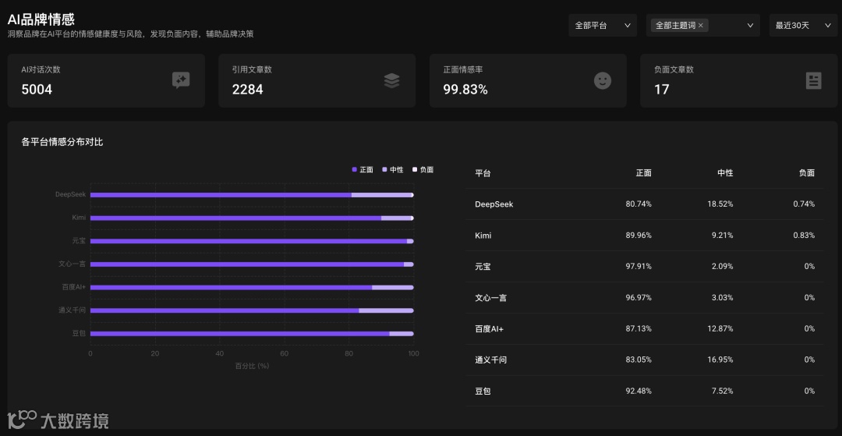The width and height of the screenshot is (842, 436).
Task: Click the AI品牌情感 page title
Action: (x=41, y=19)
